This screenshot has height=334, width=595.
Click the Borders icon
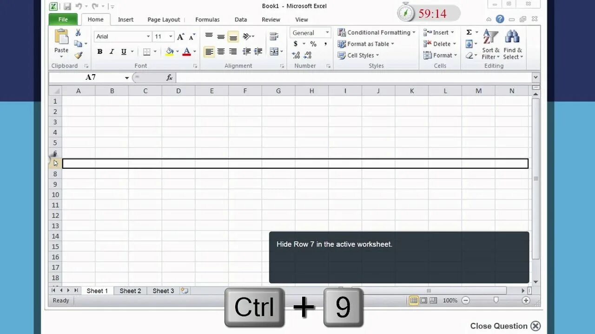coord(147,51)
